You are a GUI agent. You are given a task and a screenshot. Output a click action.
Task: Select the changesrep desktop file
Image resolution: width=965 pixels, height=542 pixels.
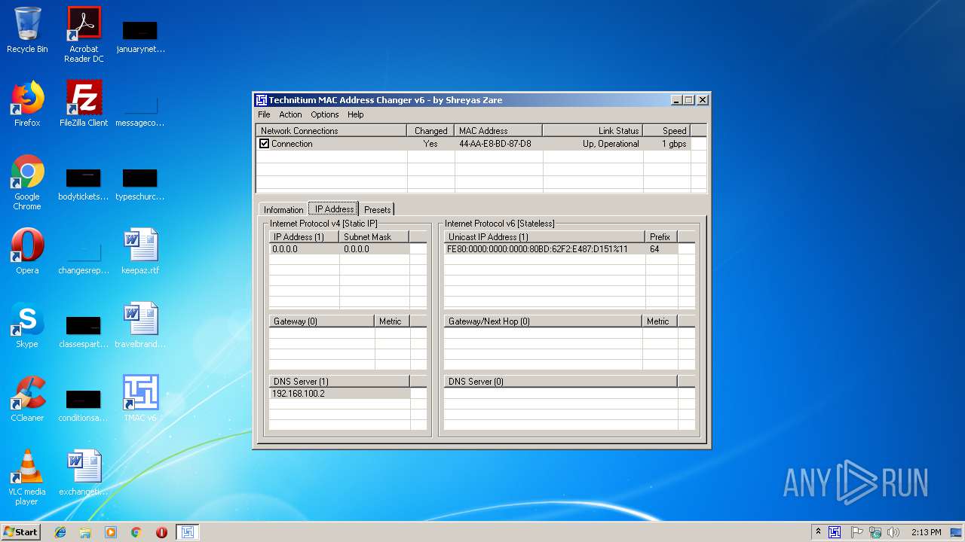pos(84,257)
